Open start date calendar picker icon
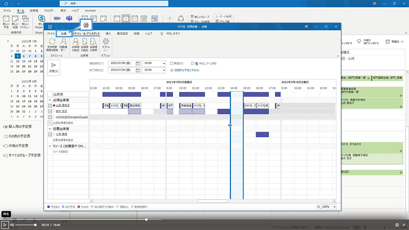The height and width of the screenshot is (230, 409). [x=137, y=63]
